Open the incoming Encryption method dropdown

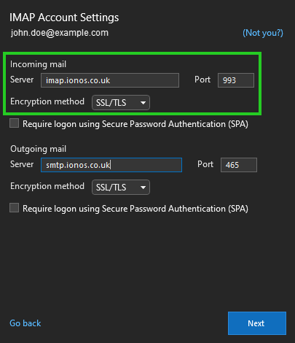[x=121, y=102]
